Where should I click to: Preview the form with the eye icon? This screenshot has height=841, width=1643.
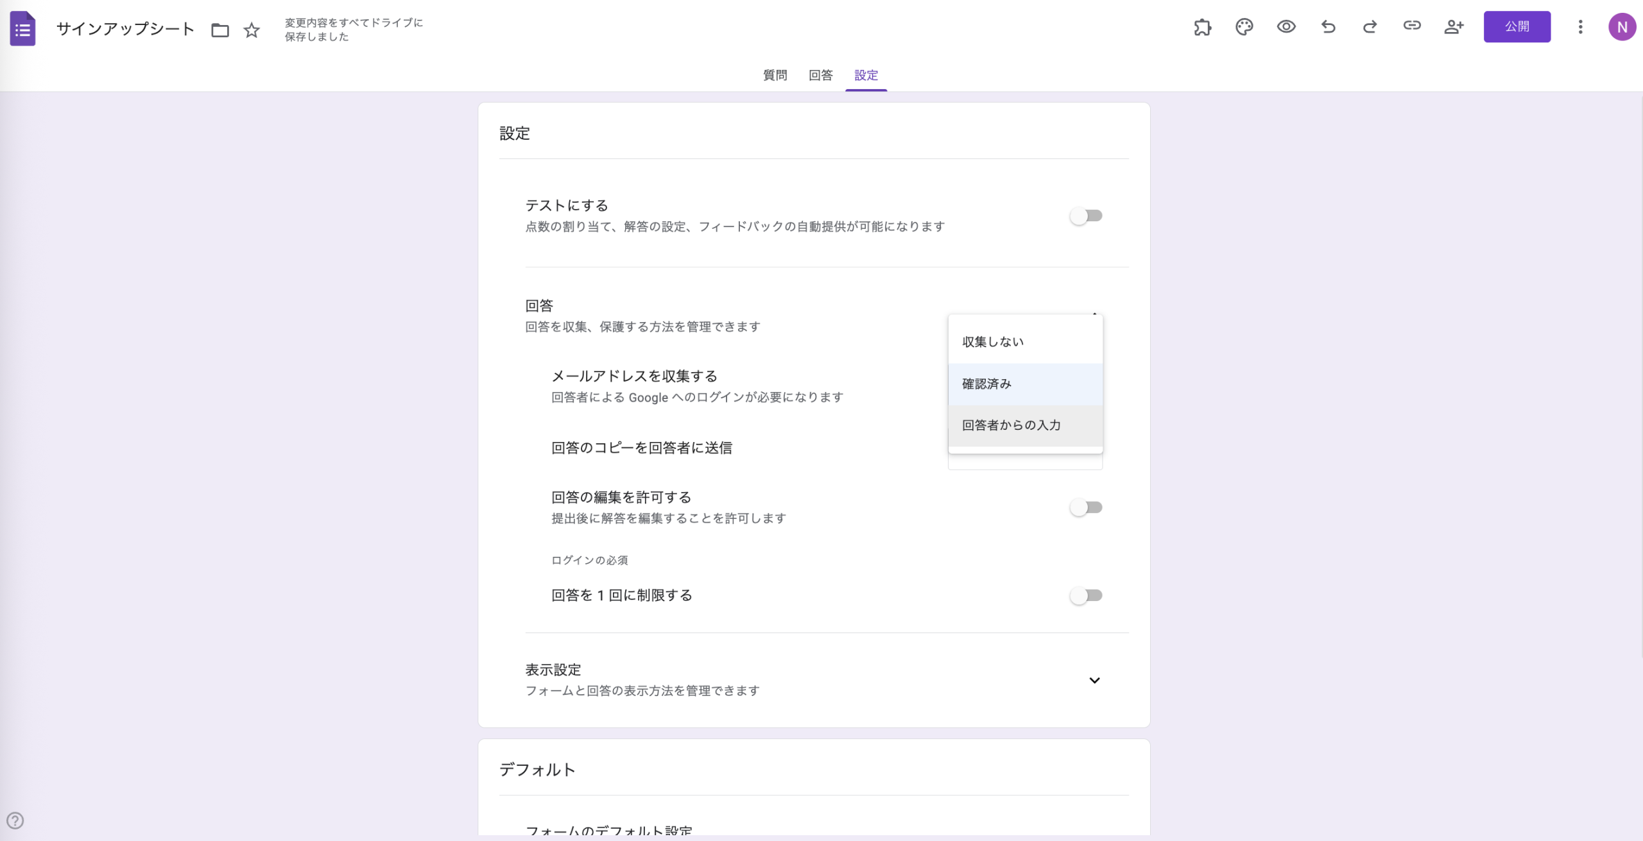(x=1287, y=27)
